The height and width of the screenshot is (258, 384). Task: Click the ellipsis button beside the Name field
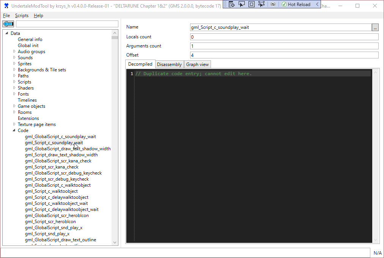pos(375,27)
